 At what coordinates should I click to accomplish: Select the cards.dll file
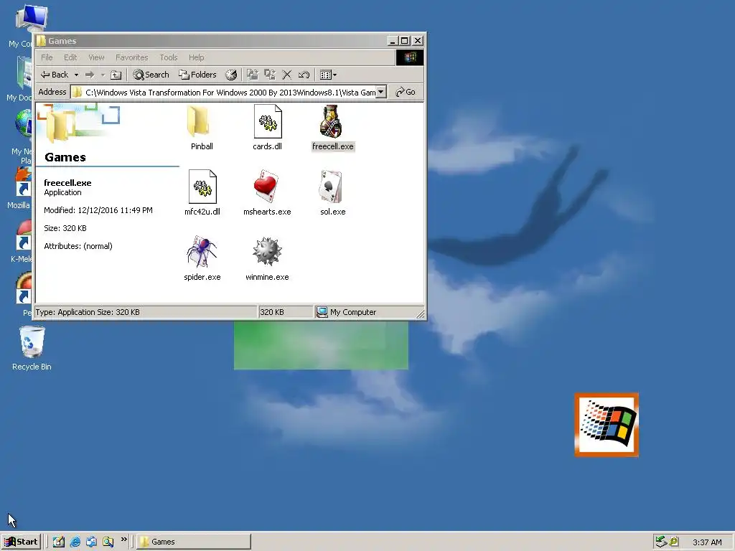click(x=267, y=128)
